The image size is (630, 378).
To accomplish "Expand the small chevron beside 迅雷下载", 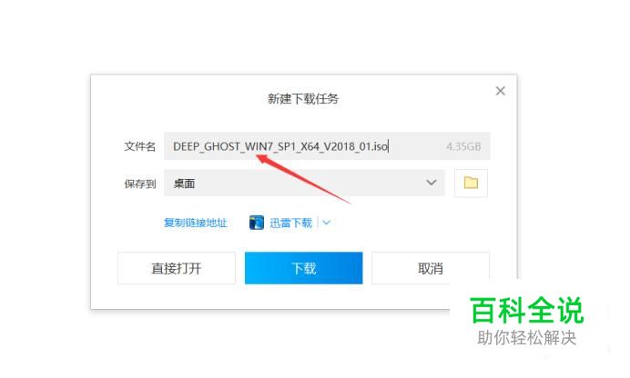I will click(326, 223).
